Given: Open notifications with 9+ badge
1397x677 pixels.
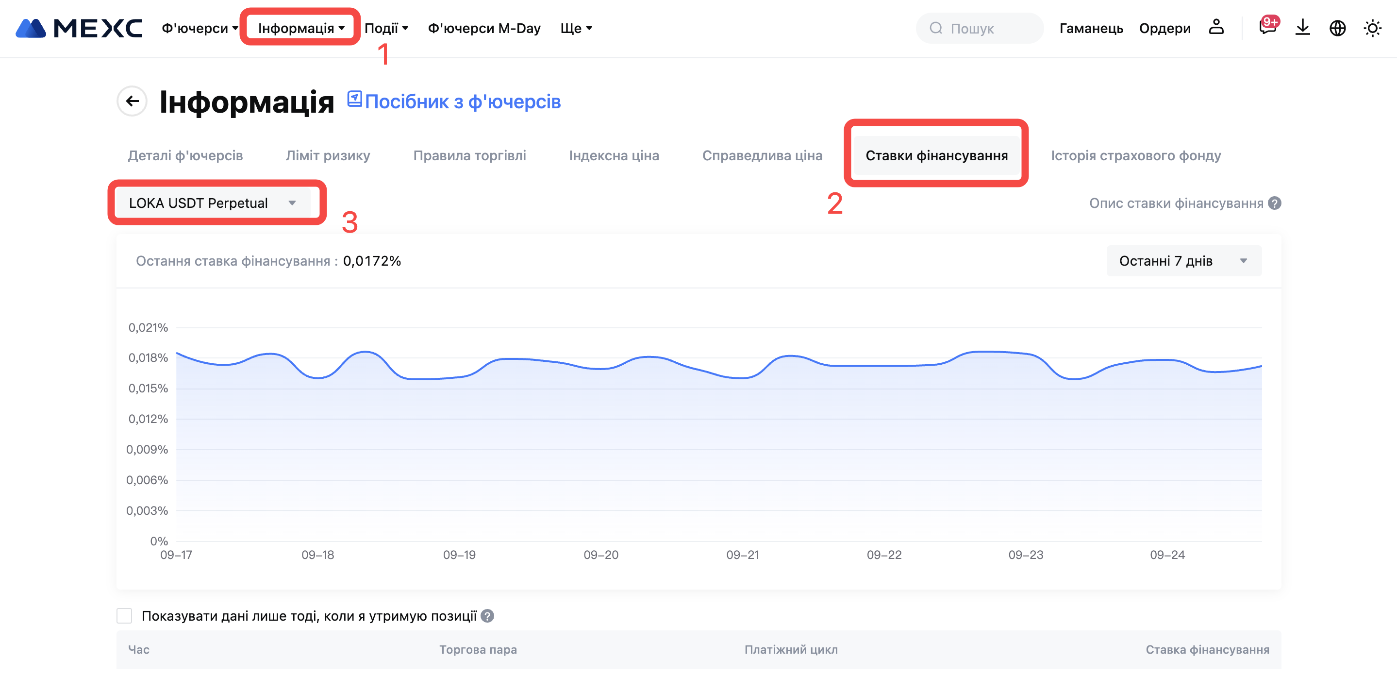Looking at the screenshot, I should coord(1267,27).
